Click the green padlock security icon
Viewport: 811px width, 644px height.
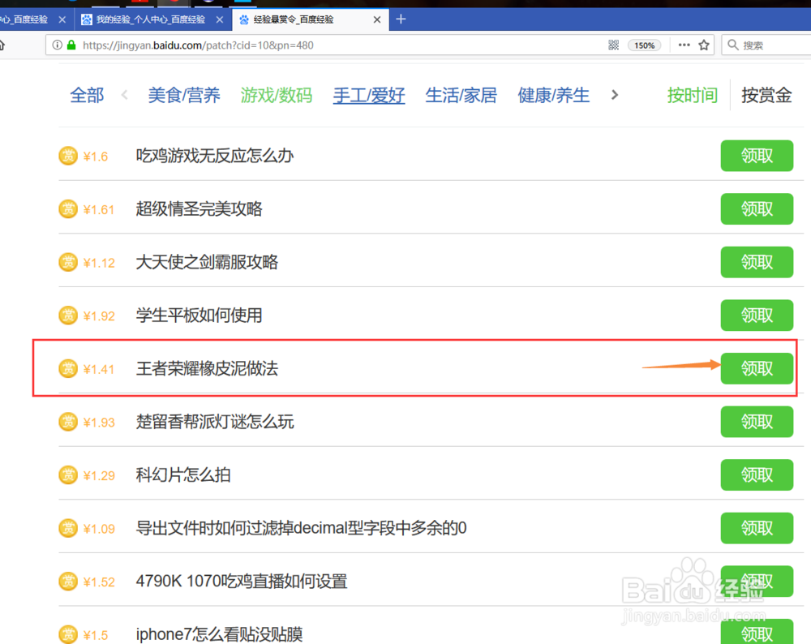point(72,45)
